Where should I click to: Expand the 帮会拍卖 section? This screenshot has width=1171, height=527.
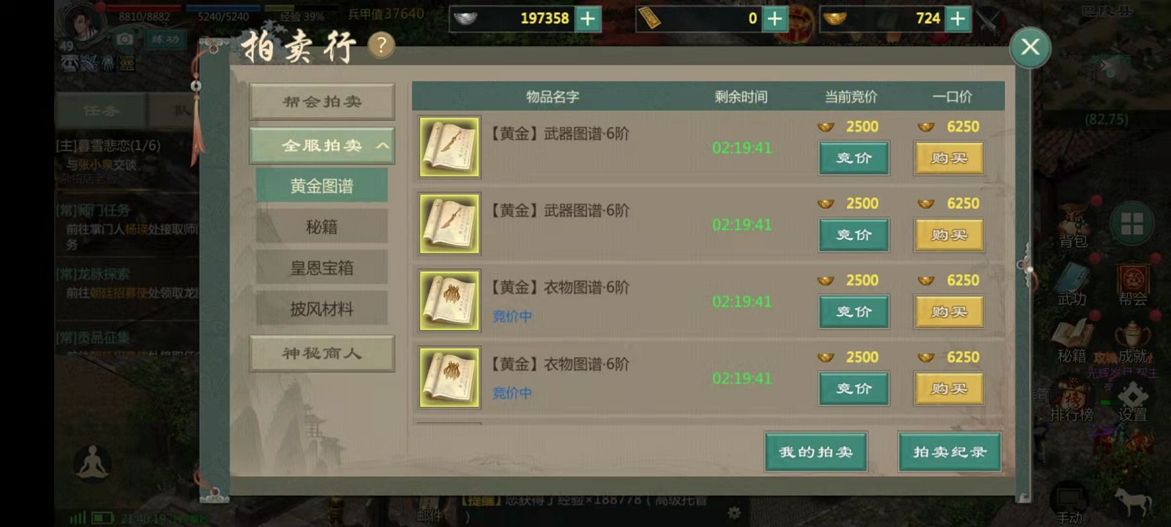(x=322, y=101)
